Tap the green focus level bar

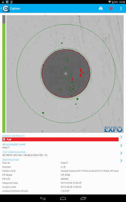click(x=4, y=78)
